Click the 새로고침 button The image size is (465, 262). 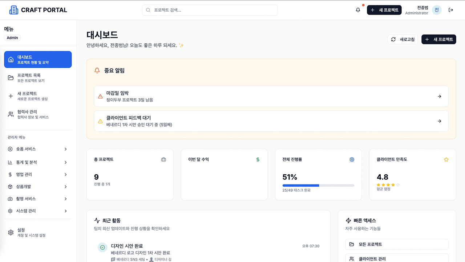(x=403, y=39)
